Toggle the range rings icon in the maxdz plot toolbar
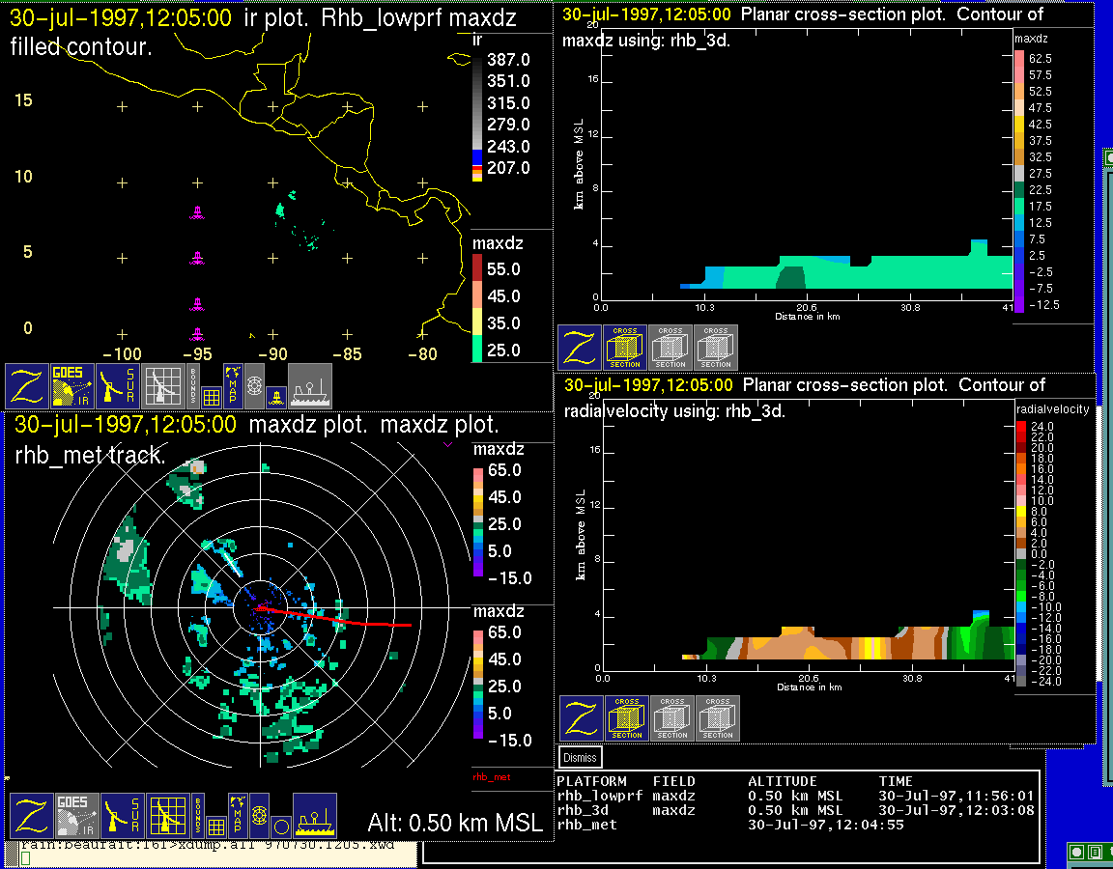Screen dimensions: 1113x869 [259, 815]
